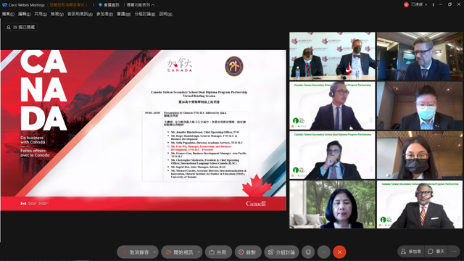
Task: Open panel options ellipsis beside 聊天
Action: [x=455, y=252]
